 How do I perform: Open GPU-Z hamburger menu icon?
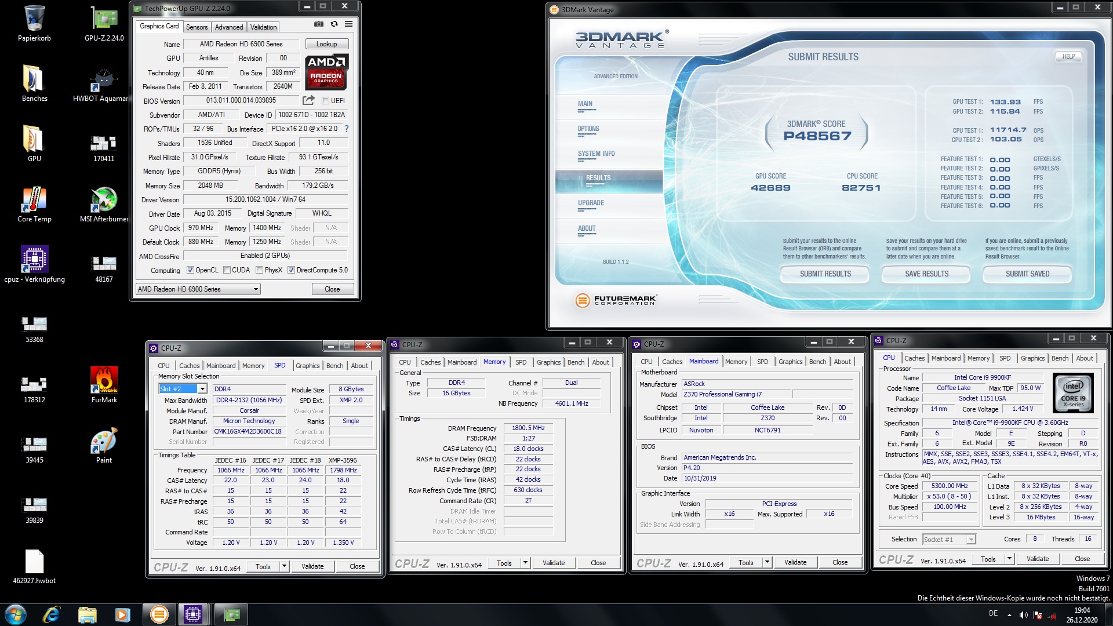click(348, 24)
